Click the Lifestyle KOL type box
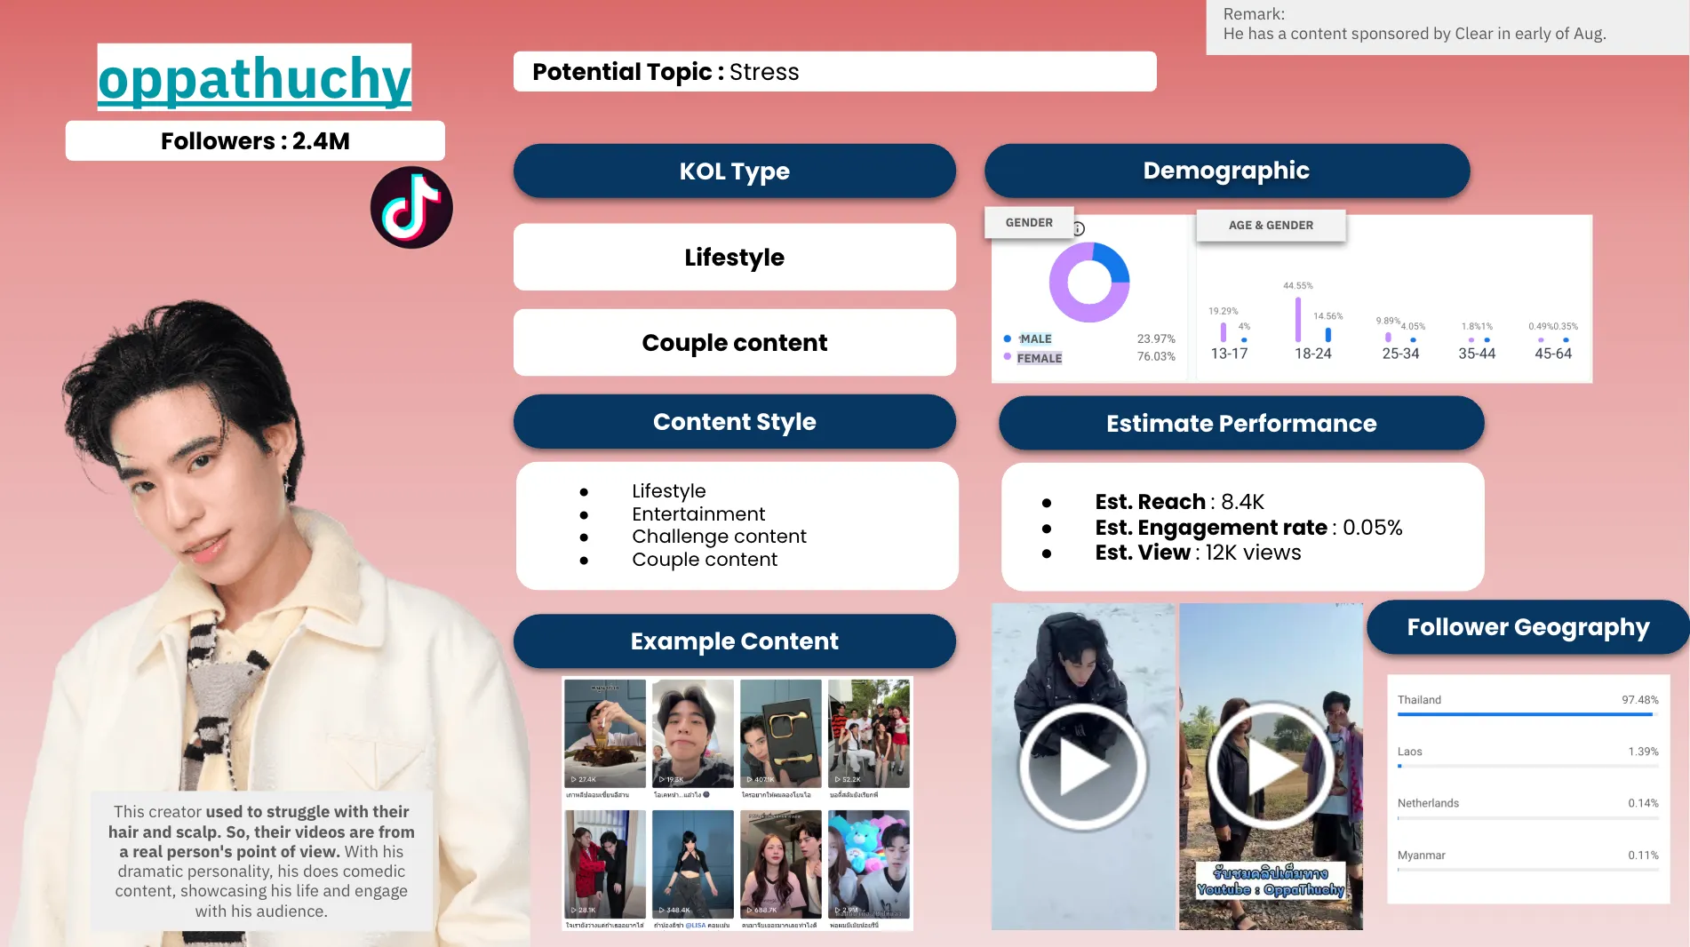The image size is (1690, 947). click(x=735, y=257)
